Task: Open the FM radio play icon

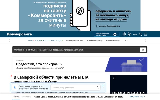Action: [x=130, y=34]
